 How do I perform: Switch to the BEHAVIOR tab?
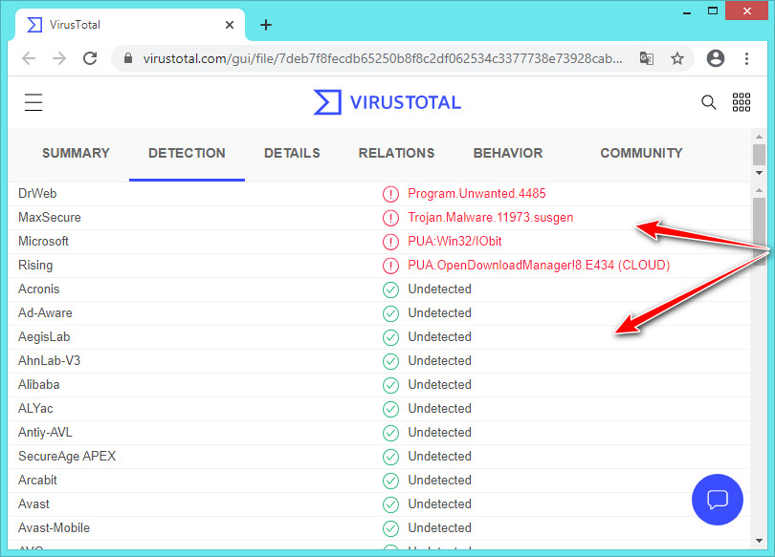(x=508, y=154)
